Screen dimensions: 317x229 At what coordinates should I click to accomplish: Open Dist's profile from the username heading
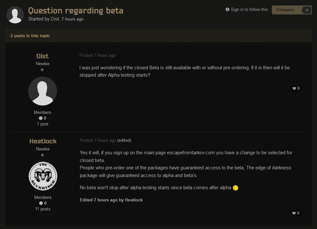coord(43,56)
